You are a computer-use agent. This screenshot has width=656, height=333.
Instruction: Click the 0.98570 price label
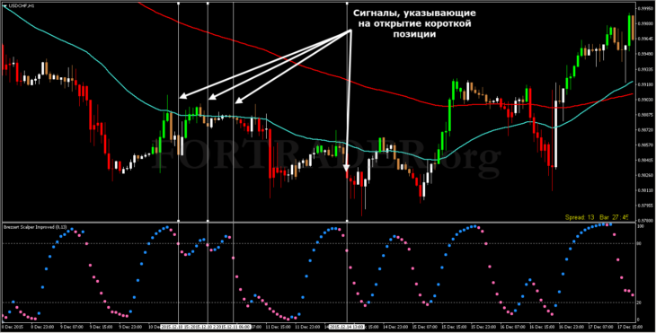click(644, 145)
